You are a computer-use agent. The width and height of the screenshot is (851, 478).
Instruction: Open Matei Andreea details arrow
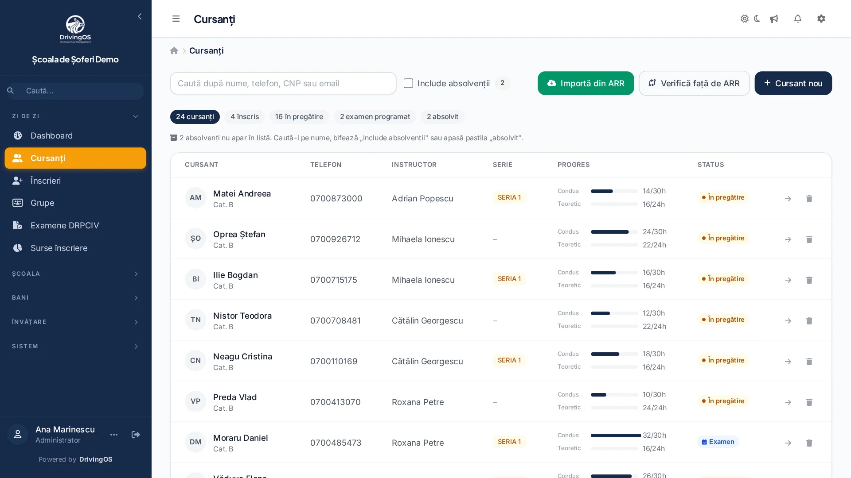(788, 199)
